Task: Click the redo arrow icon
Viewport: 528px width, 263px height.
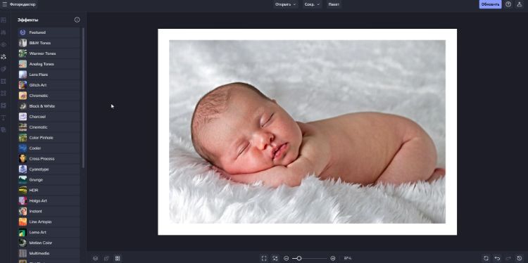Action: 508,258
